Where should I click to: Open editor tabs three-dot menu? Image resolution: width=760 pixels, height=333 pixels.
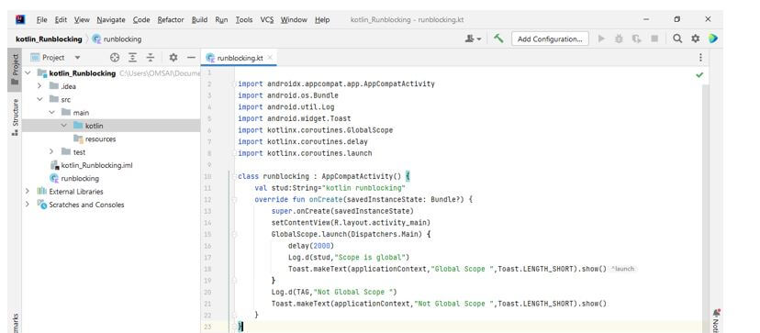[700, 58]
